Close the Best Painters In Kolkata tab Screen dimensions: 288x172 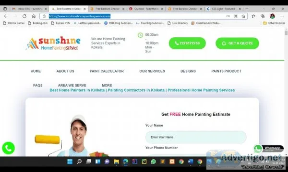[84, 9]
